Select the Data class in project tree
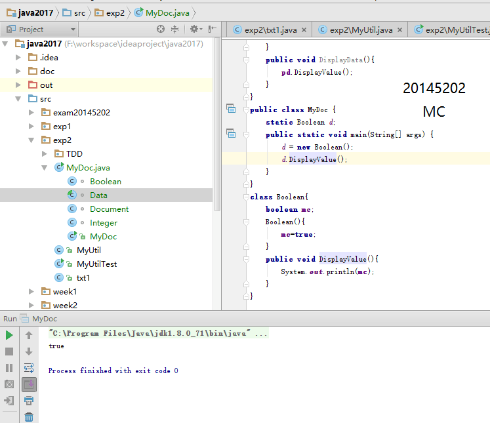490x423 pixels. click(x=98, y=195)
